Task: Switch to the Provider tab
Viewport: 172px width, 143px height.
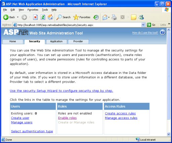Action: coord(78,41)
